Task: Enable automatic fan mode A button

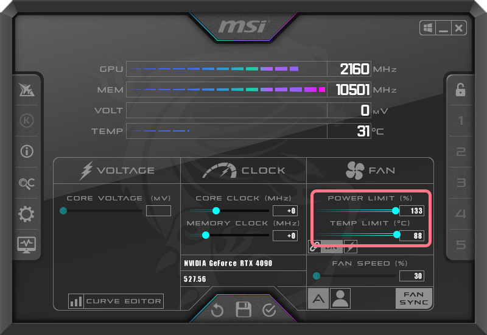Action: (x=318, y=298)
